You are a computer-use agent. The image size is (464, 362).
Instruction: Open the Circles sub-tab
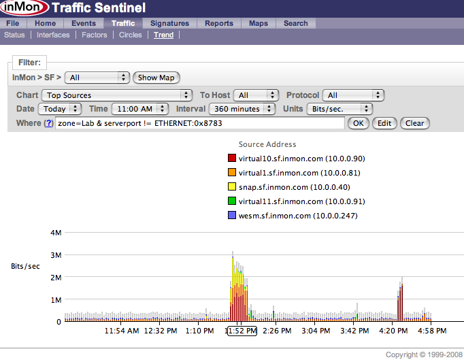130,35
